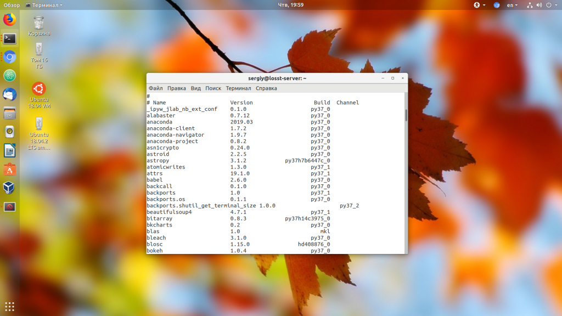Screen dimensions: 562x316
Task: Open the Файл menu in terminal
Action: [155, 88]
